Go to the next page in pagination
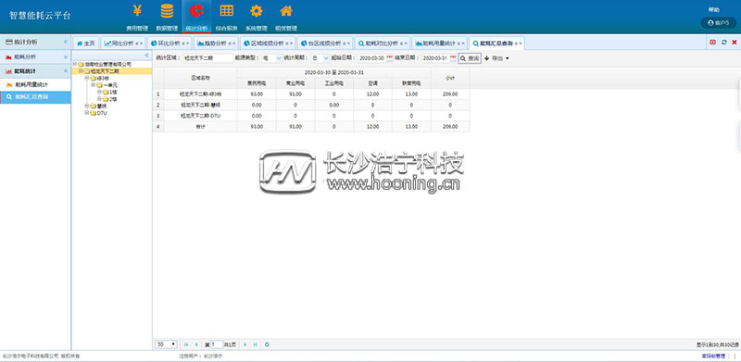The image size is (741, 362). pyautogui.click(x=245, y=344)
